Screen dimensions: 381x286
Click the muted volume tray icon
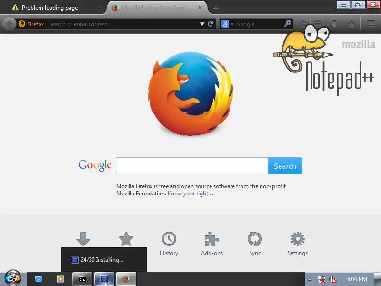[x=332, y=279]
